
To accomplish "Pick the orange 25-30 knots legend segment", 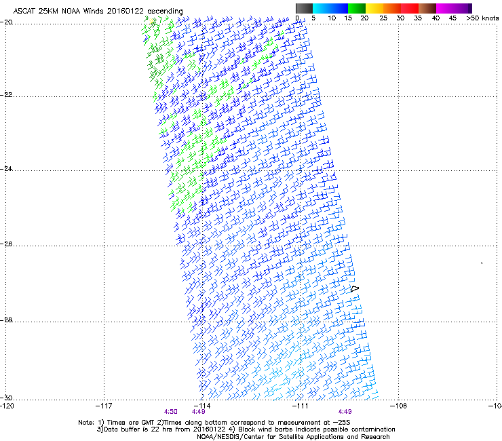I will 392,8.
